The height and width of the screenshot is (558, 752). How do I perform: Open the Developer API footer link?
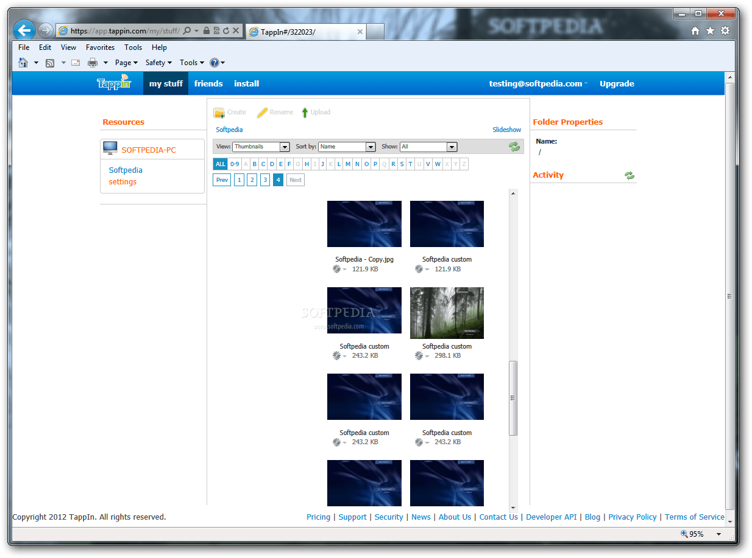pyautogui.click(x=552, y=517)
